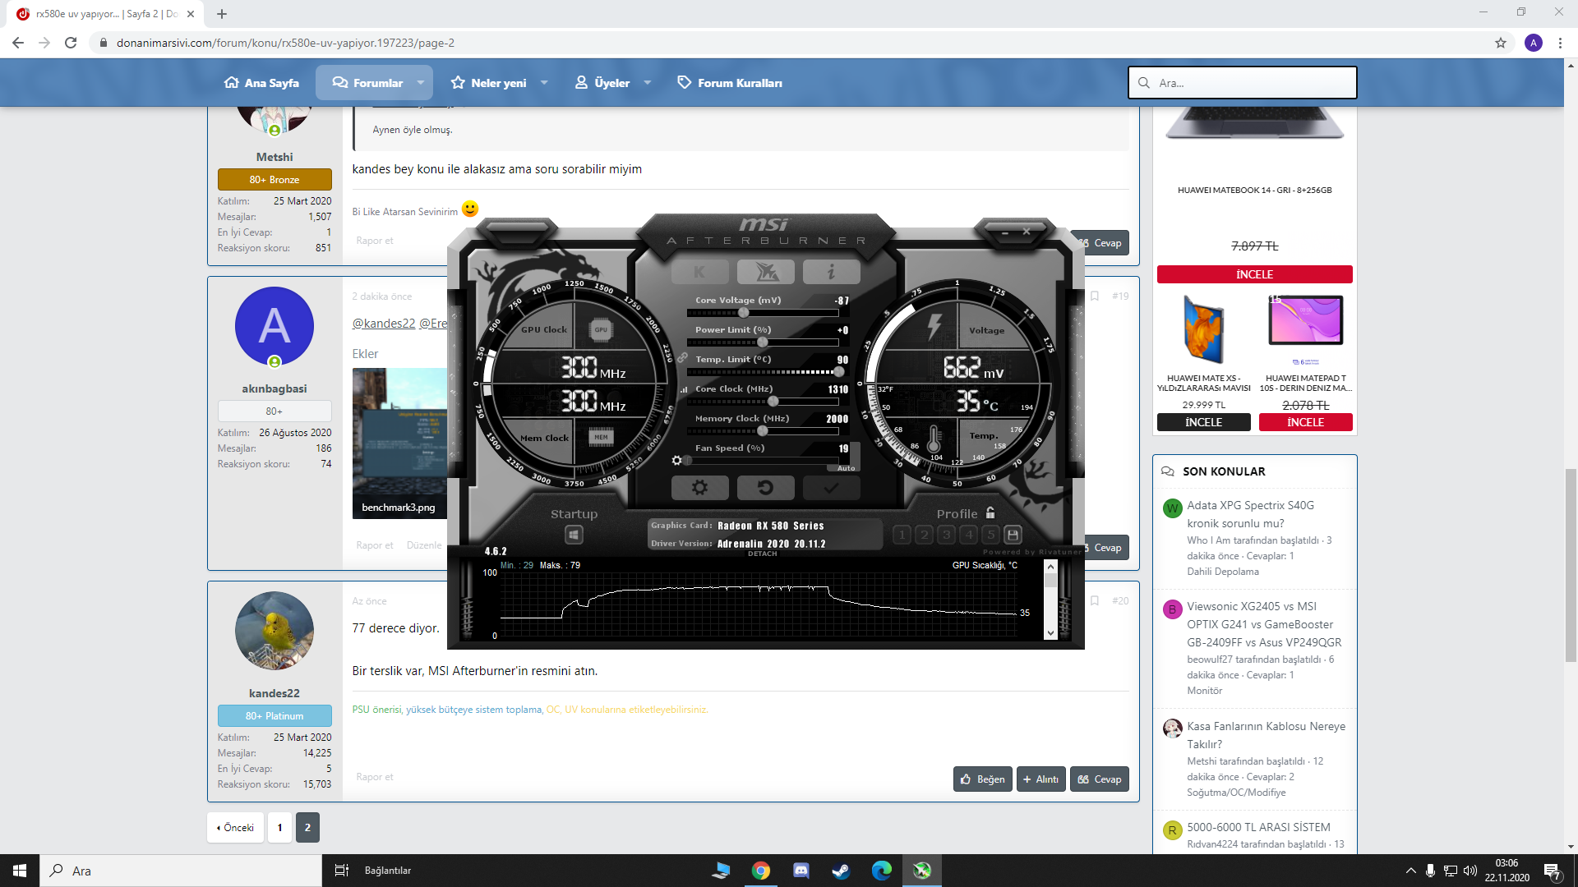Viewport: 1578px width, 887px height.
Task: Expand the Üyeler dropdown arrow
Action: tap(648, 83)
